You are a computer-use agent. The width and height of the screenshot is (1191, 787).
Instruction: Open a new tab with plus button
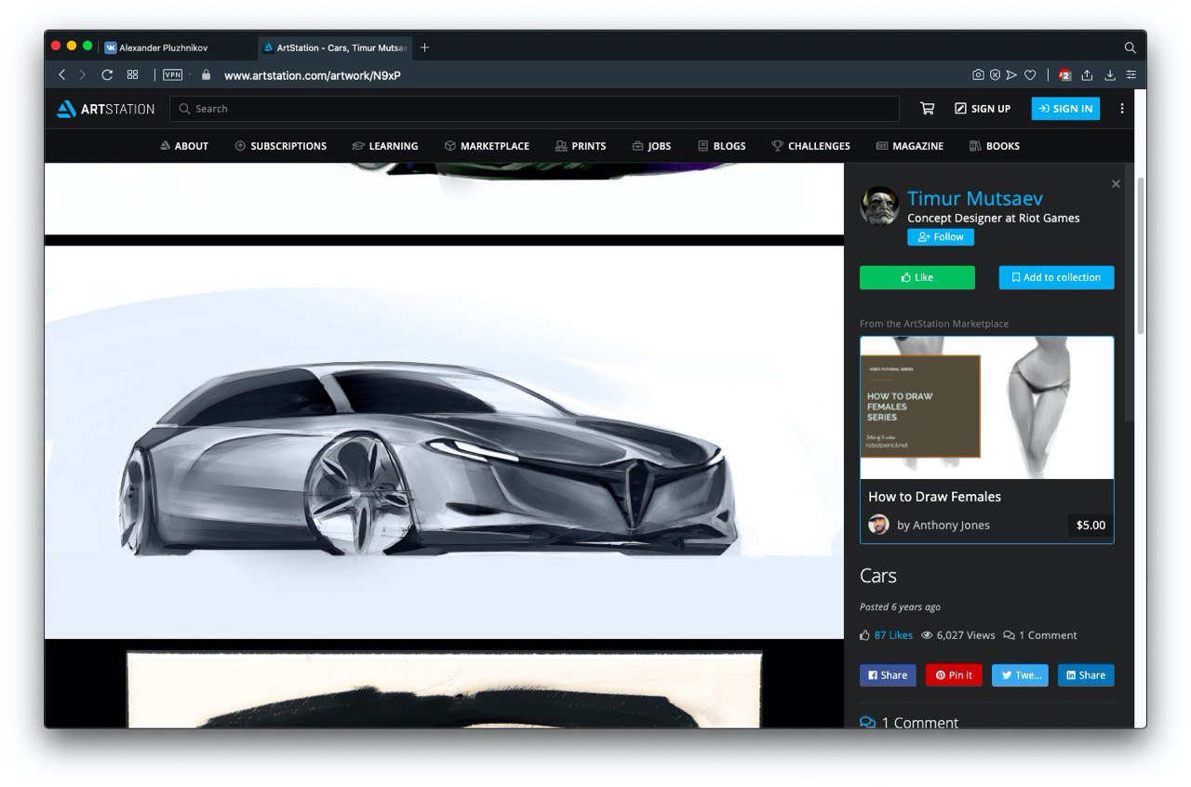[x=424, y=47]
